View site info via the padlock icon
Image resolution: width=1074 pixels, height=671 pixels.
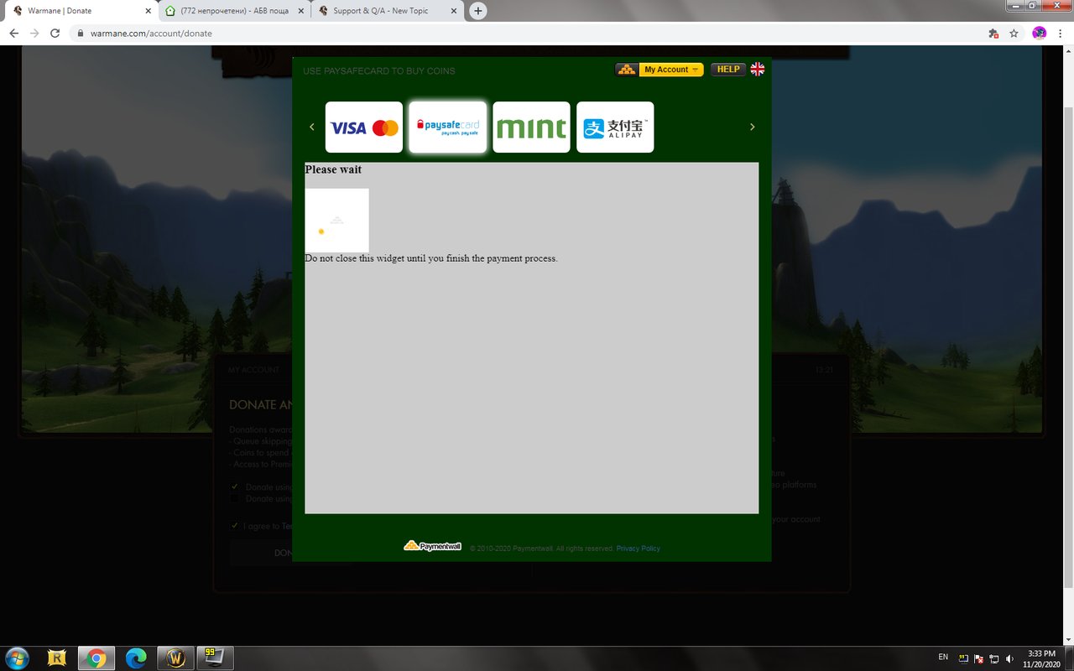point(81,34)
